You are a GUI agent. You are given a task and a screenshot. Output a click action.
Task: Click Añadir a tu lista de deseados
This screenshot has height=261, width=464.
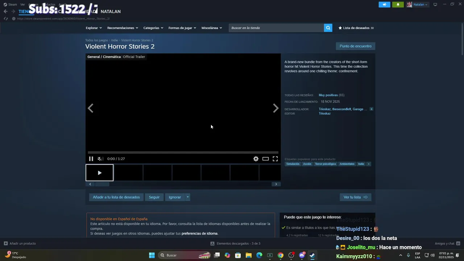coord(116,197)
